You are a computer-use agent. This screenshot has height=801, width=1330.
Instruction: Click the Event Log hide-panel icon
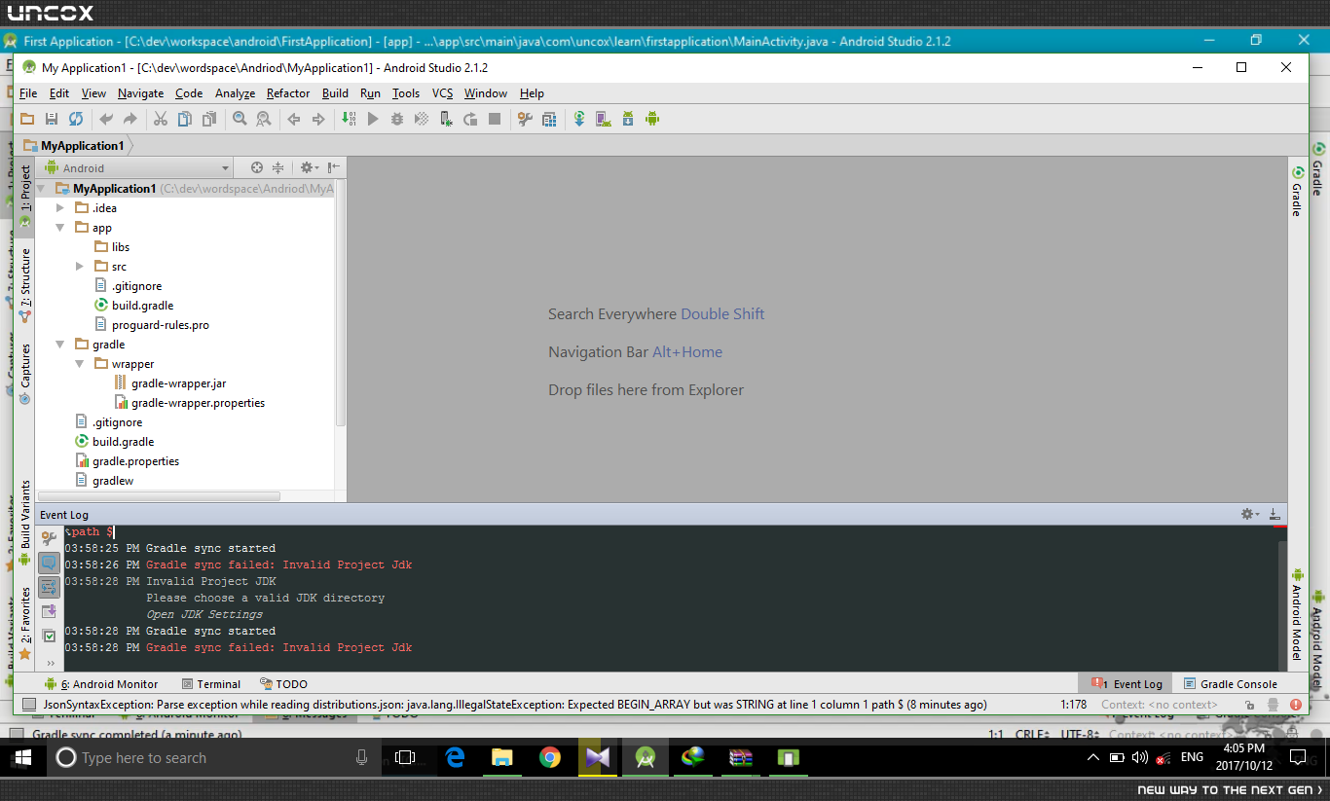1275,514
